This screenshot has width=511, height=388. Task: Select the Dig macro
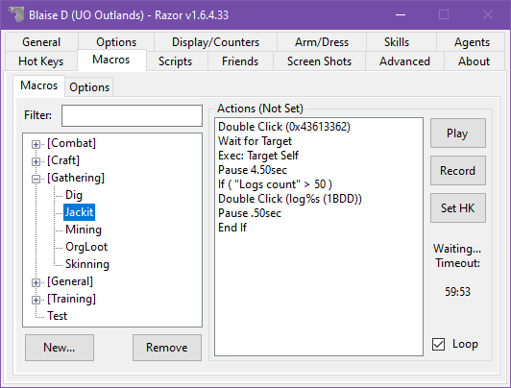coord(74,195)
